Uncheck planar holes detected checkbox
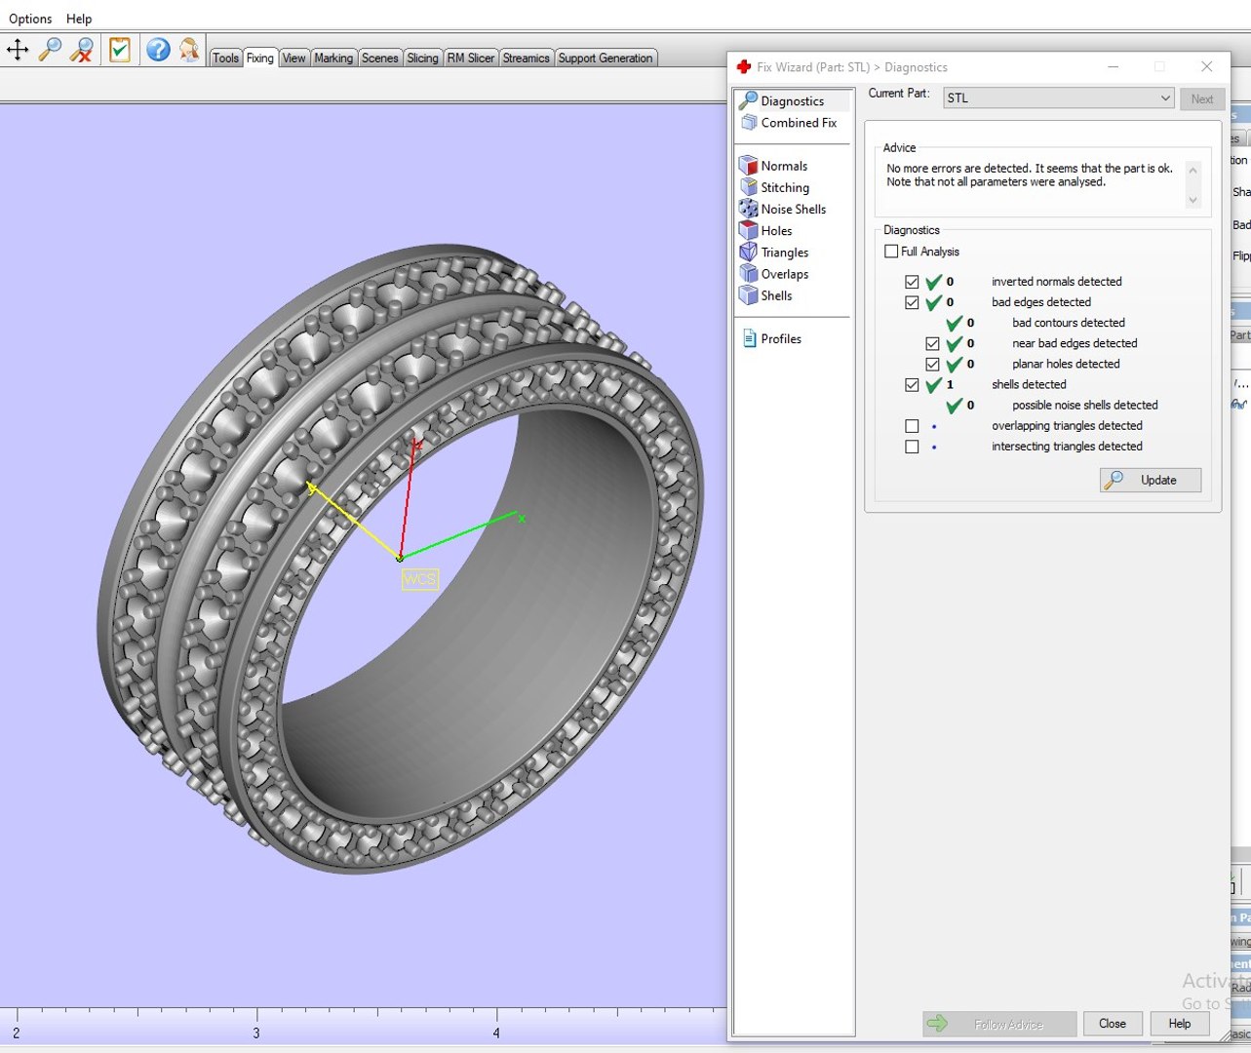This screenshot has height=1053, width=1251. (x=932, y=364)
